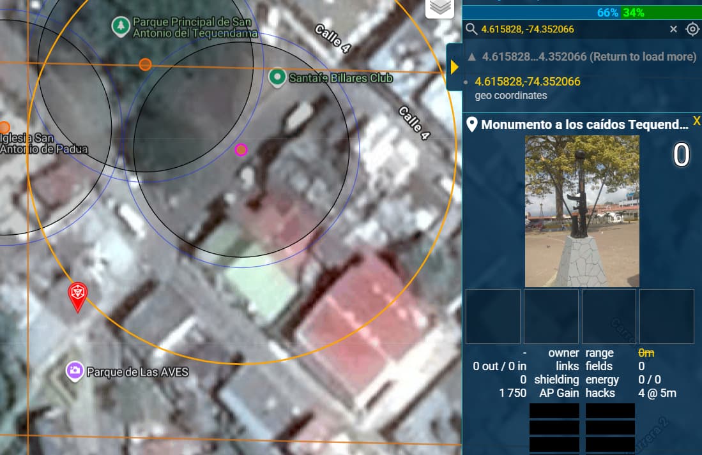Select the orange portal dot on the link line
This screenshot has width=702, height=455.
tap(145, 64)
